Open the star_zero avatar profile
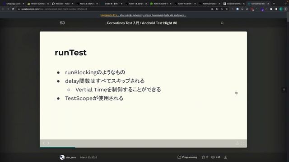Image resolution: width=289 pixels, height=162 pixels. [x=62, y=157]
